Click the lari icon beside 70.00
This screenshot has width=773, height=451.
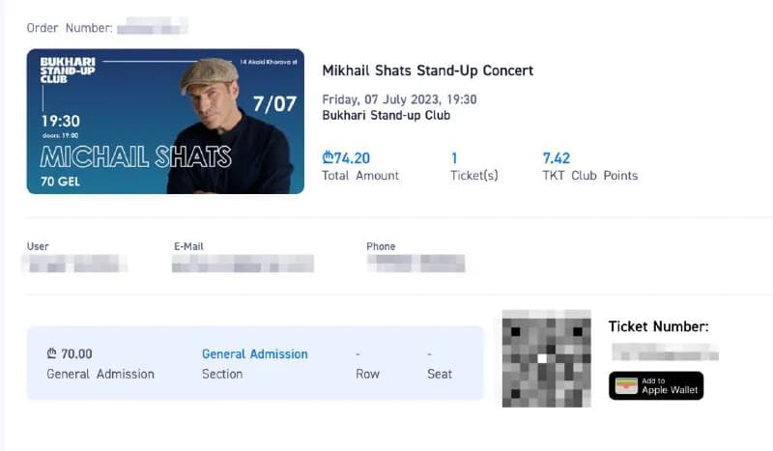pos(52,352)
